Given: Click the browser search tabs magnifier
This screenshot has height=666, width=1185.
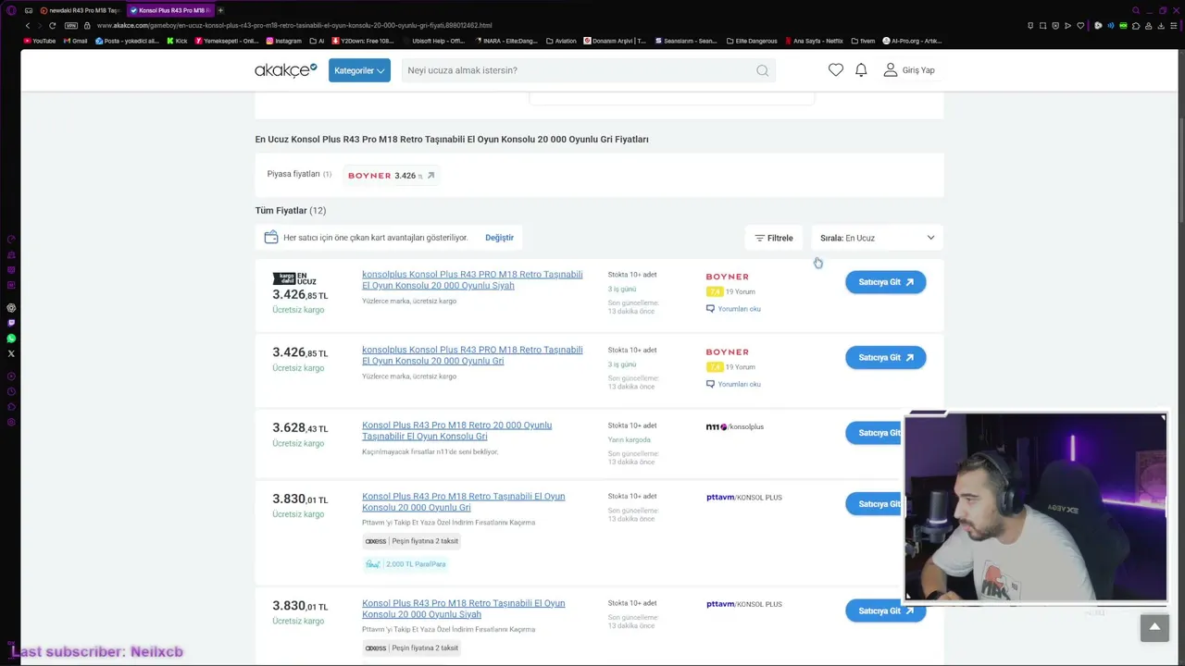Looking at the screenshot, I should pos(1136,10).
